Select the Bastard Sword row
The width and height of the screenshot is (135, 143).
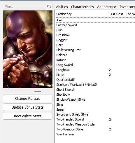click(x=95, y=25)
